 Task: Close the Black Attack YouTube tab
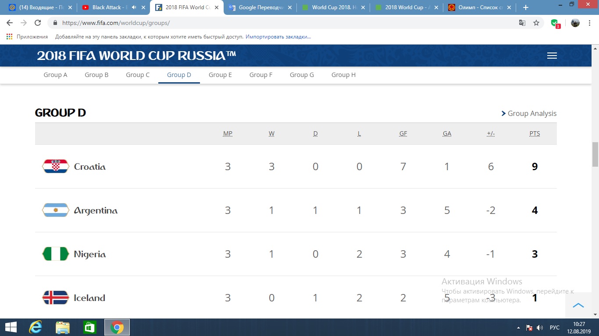click(143, 7)
